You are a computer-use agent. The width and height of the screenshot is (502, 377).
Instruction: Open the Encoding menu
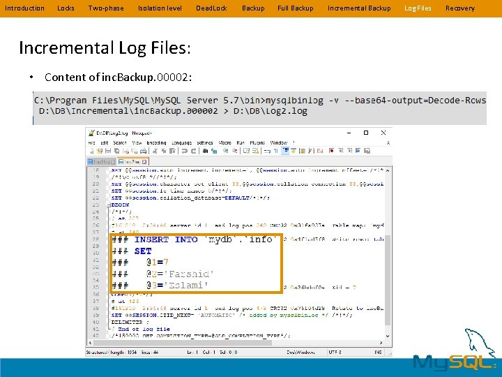click(156, 142)
